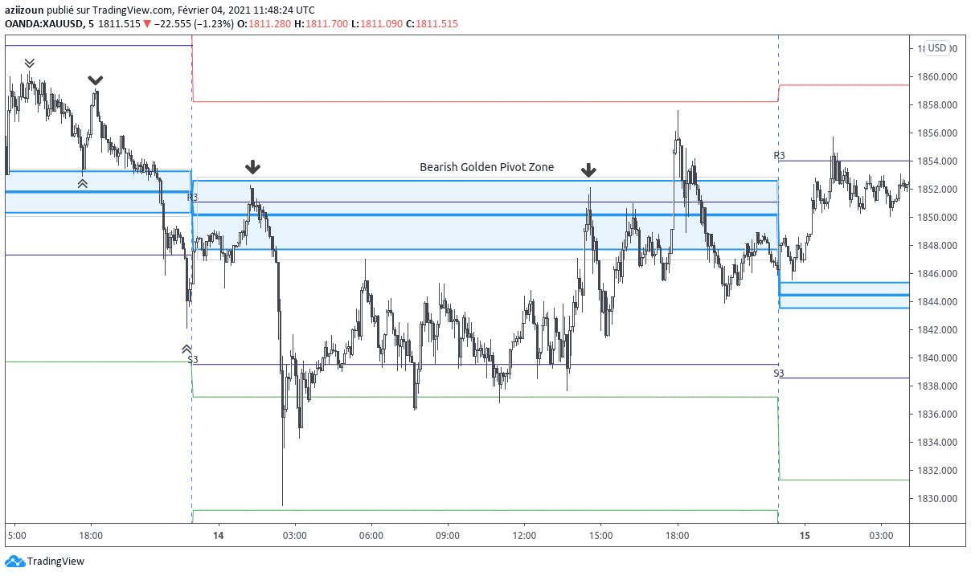This screenshot has width=971, height=576.
Task: Click the 1838.000 price axis label
Action: click(937, 386)
